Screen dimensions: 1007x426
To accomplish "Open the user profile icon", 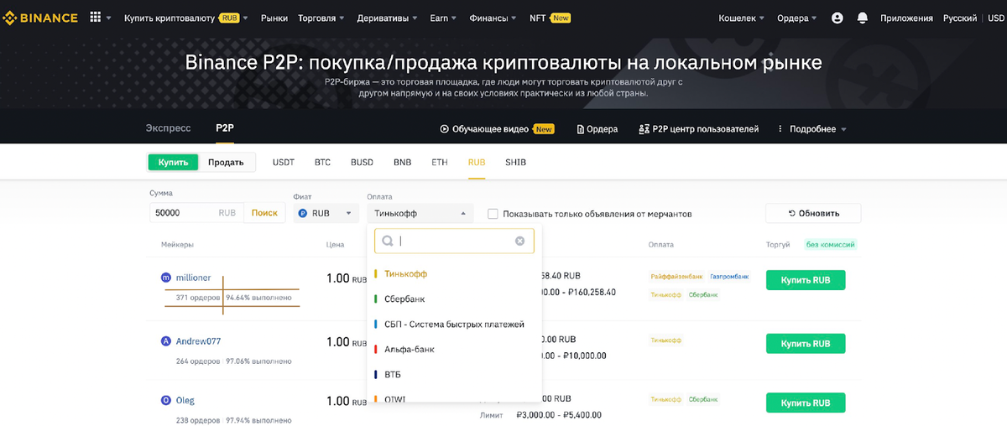I will pos(837,18).
